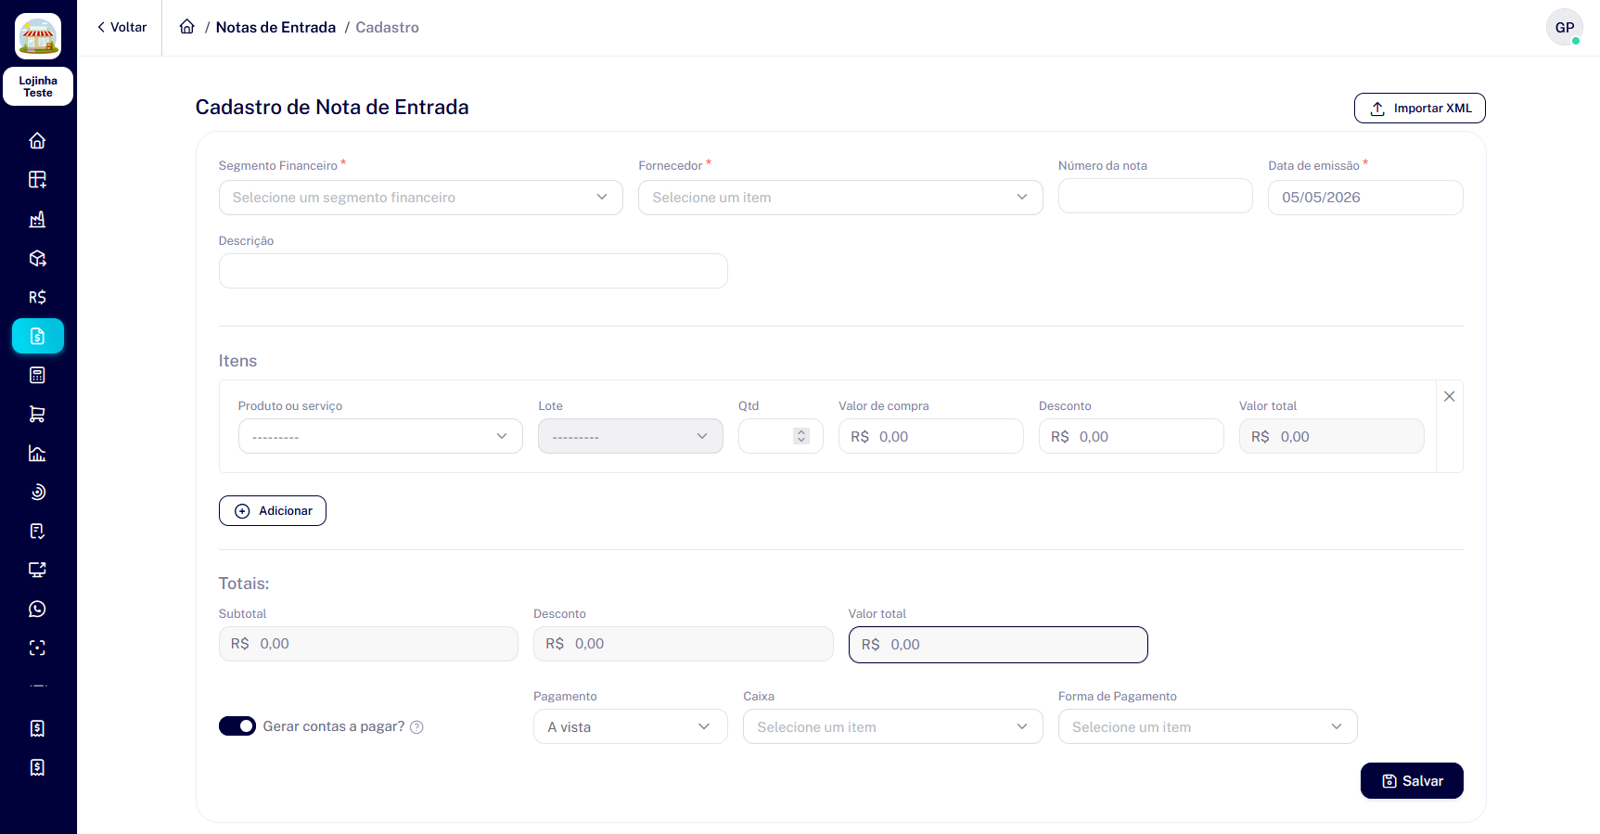The height and width of the screenshot is (834, 1600).
Task: Open the WhatsApp sidebar icon
Action: [x=37, y=609]
